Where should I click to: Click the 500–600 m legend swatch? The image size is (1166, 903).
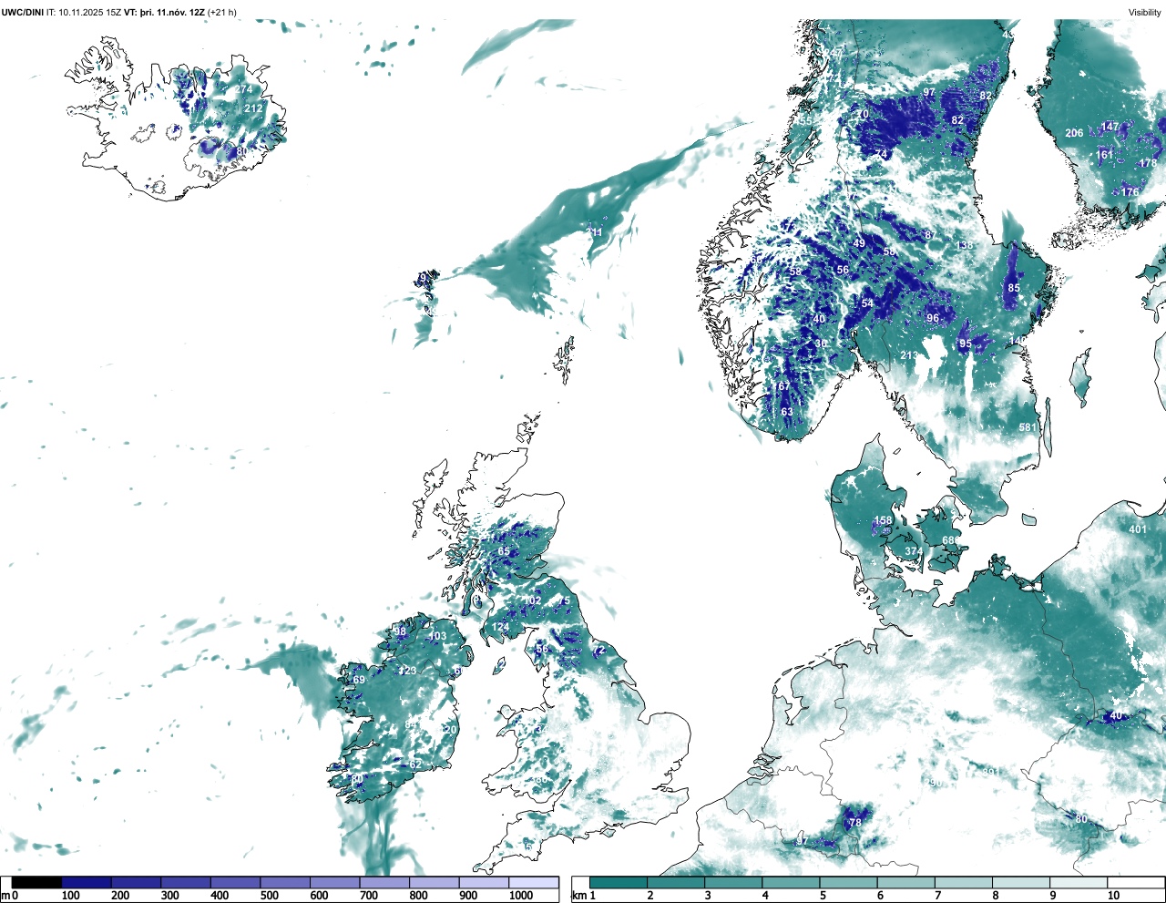click(285, 882)
